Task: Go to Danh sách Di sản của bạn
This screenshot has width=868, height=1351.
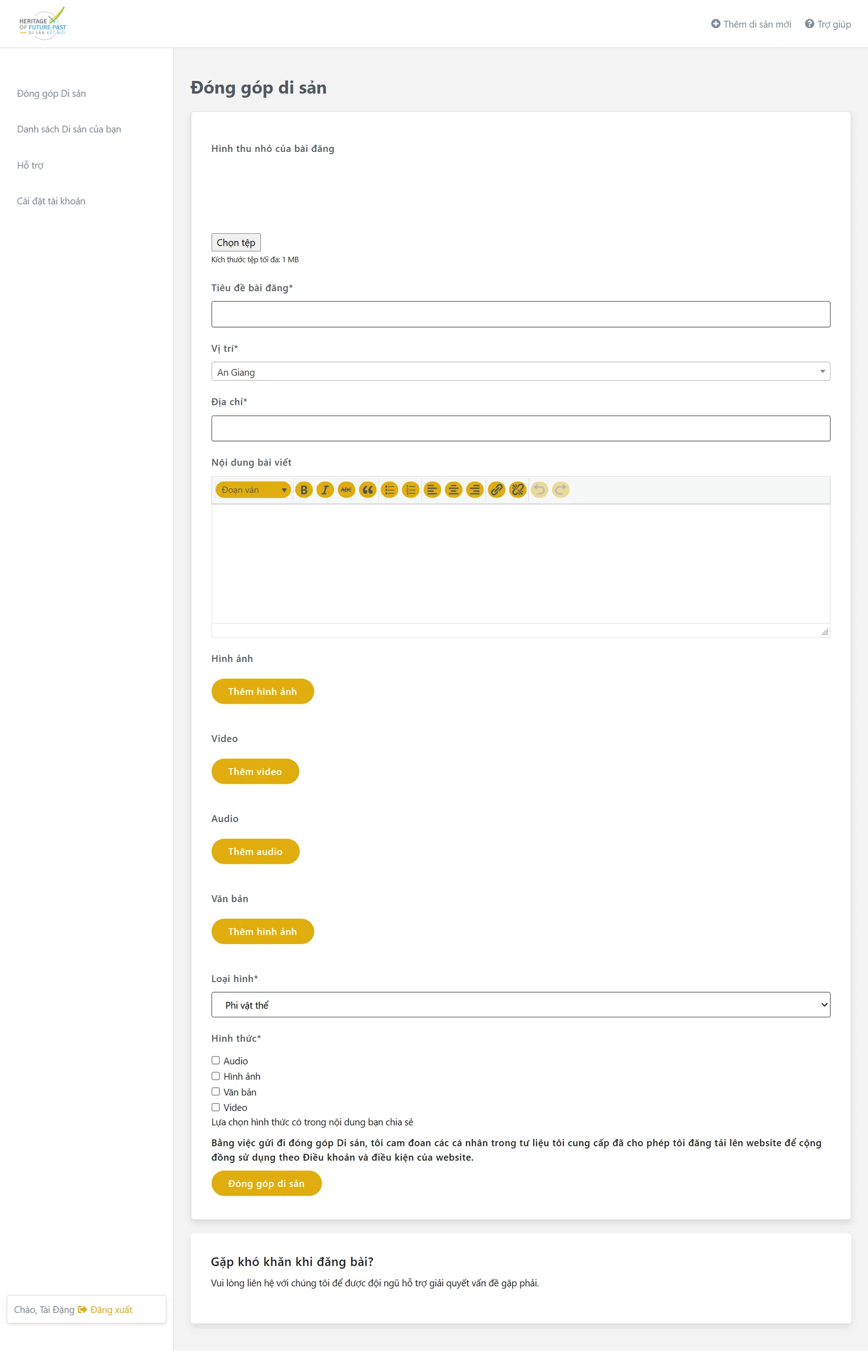Action: point(69,129)
